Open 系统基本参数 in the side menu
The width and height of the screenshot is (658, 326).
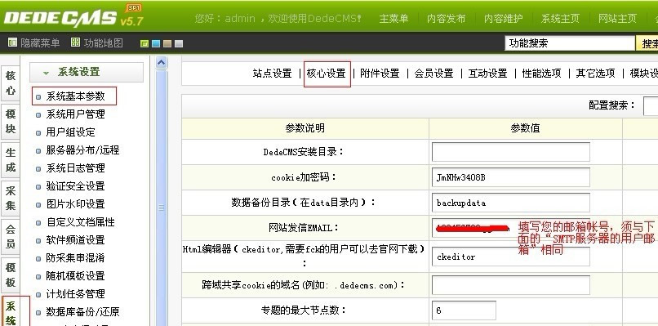tap(75, 96)
